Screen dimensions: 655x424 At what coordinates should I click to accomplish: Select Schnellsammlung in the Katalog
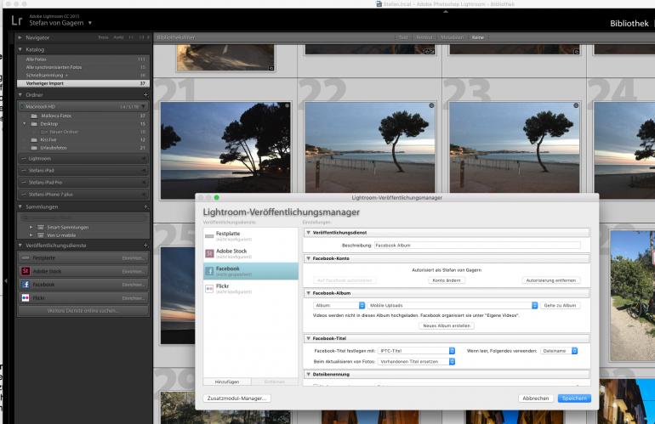pyautogui.click(x=83, y=75)
